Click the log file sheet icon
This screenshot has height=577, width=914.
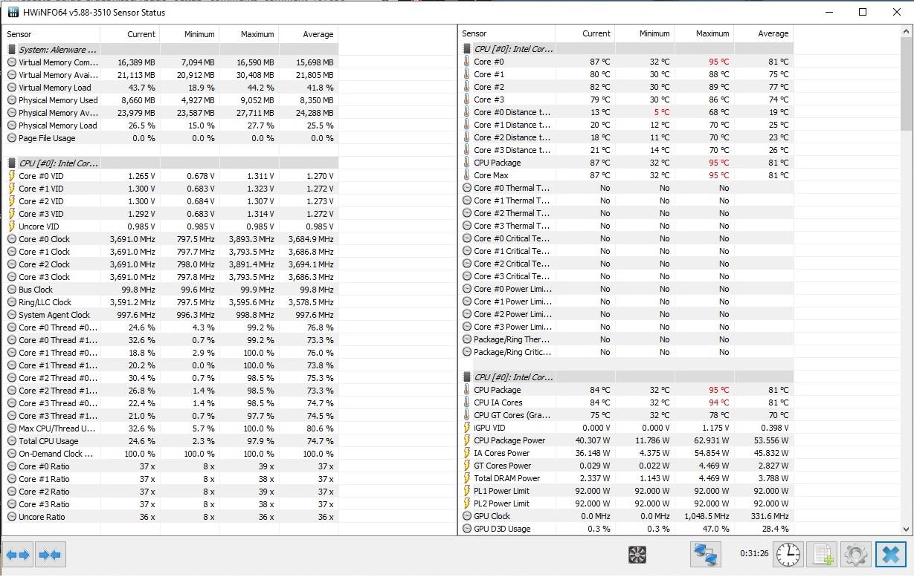823,554
